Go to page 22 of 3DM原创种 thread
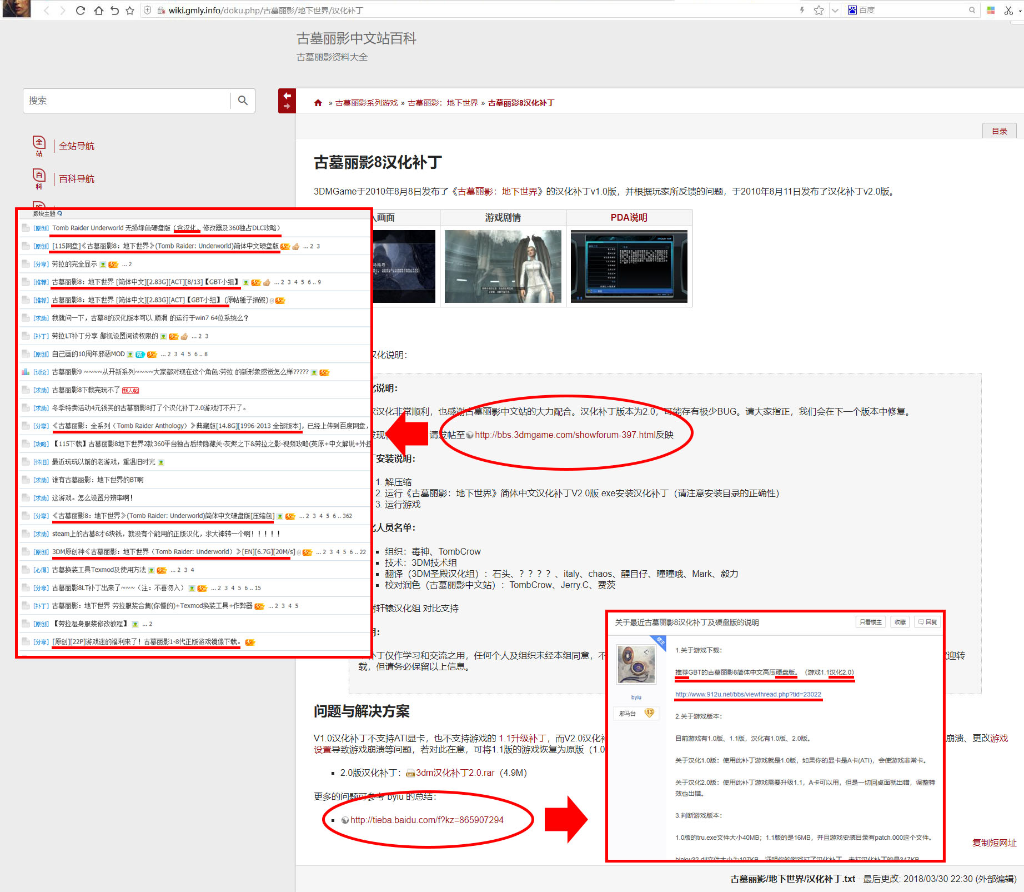Screen dimensions: 1024x892 click(x=363, y=552)
